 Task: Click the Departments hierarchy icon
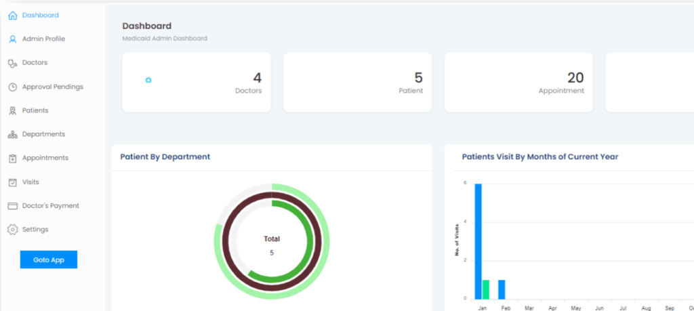coord(12,134)
